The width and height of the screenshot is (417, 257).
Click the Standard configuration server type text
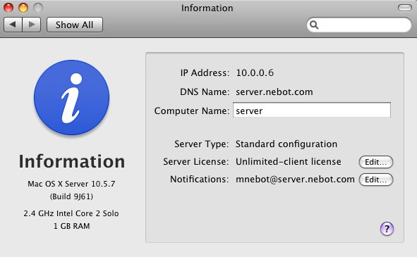(x=286, y=144)
